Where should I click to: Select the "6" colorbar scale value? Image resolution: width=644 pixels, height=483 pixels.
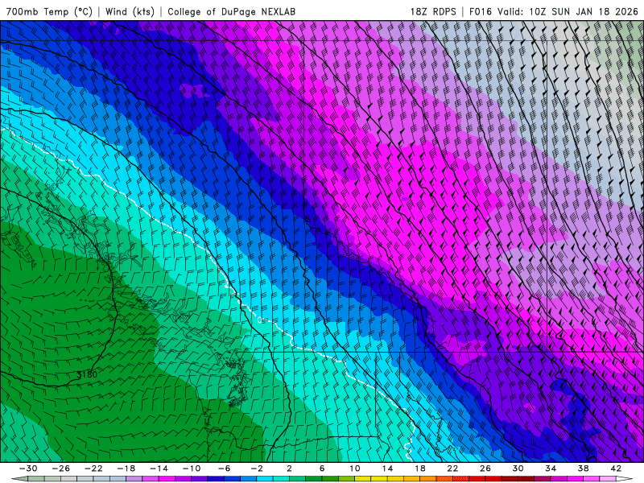point(322,469)
